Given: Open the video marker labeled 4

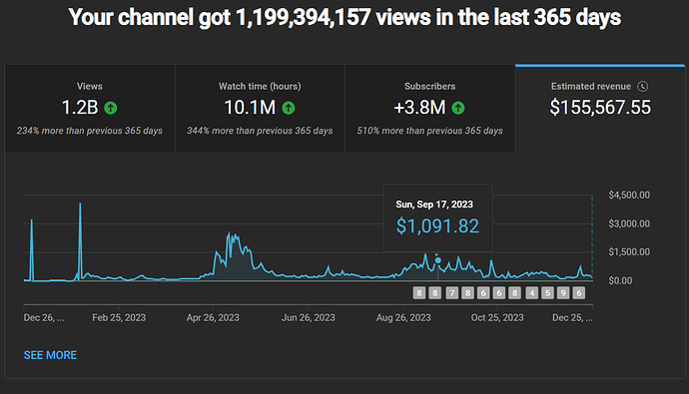Looking at the screenshot, I should [531, 292].
